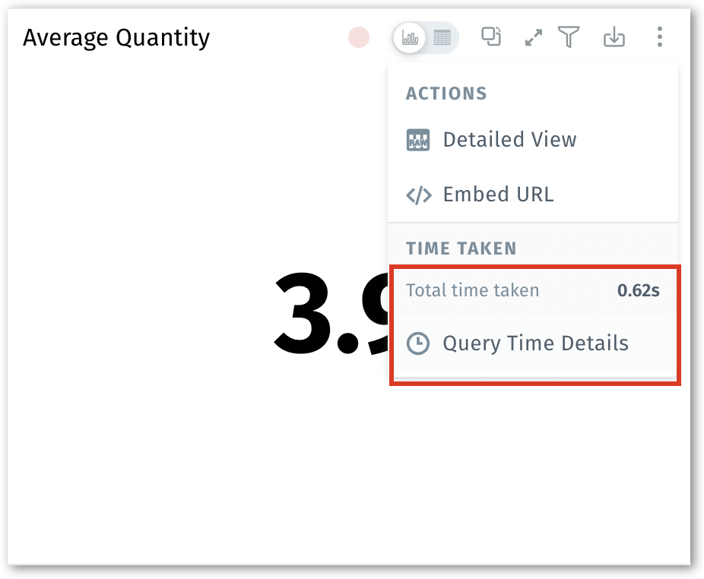Toggle the three-dot more options menu
The image size is (704, 579).
pyautogui.click(x=659, y=36)
